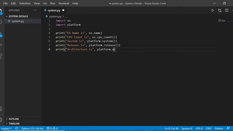
Task: Open the Help menu
Action: [75, 3]
